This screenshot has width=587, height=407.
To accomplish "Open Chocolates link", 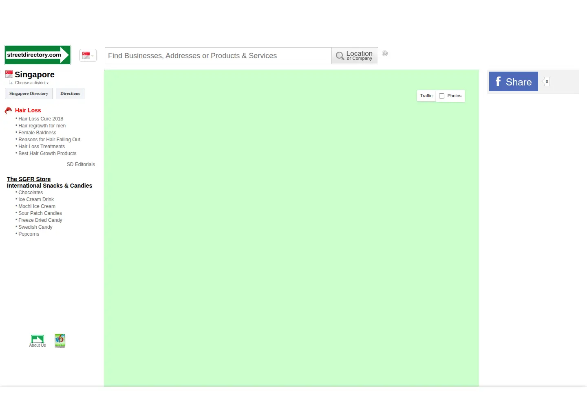I will 31,193.
